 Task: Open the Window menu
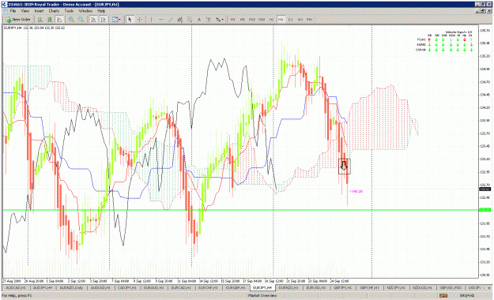(x=85, y=11)
